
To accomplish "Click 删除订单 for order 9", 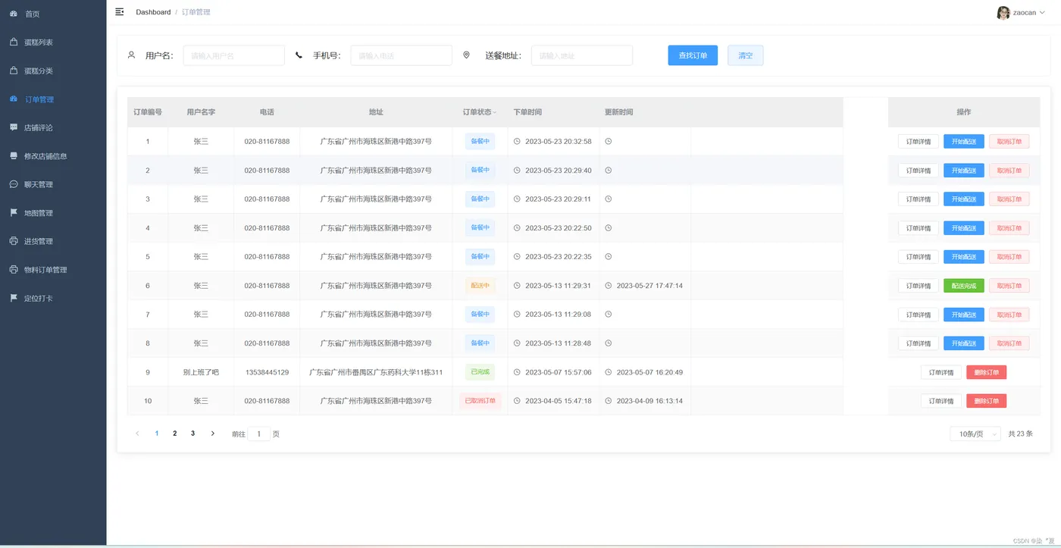I will point(987,372).
